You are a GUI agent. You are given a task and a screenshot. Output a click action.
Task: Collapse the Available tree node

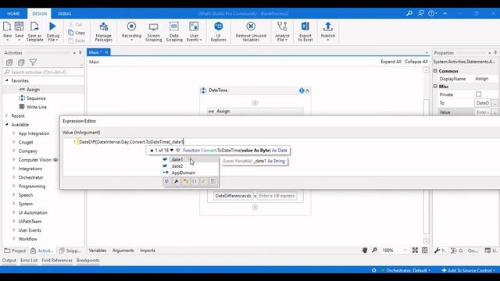coord(7,125)
